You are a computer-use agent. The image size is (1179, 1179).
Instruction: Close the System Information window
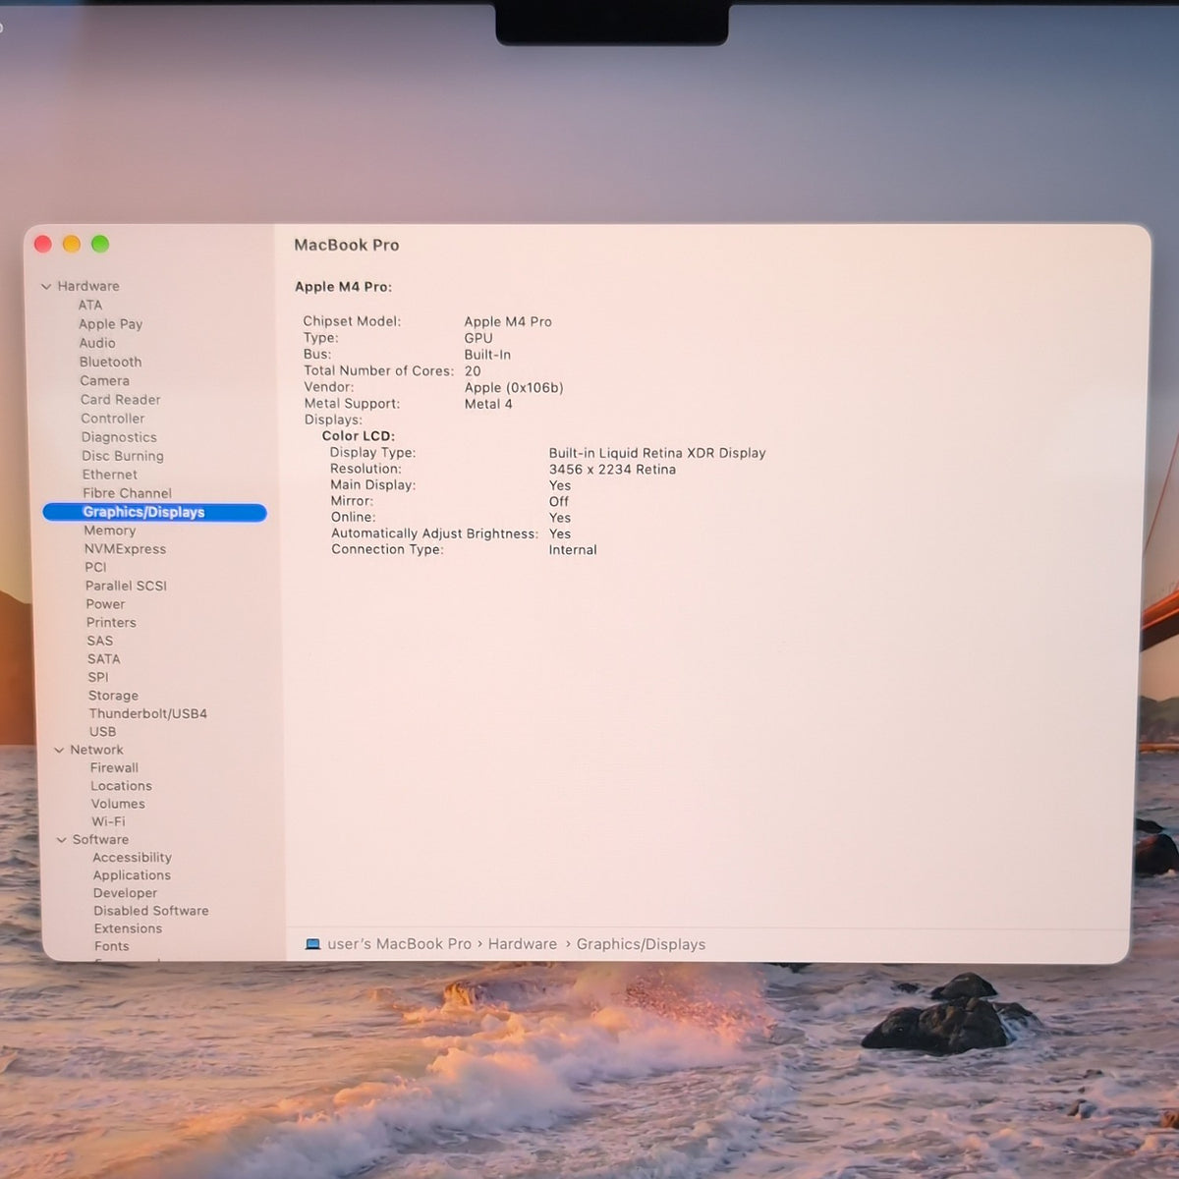pos(43,244)
